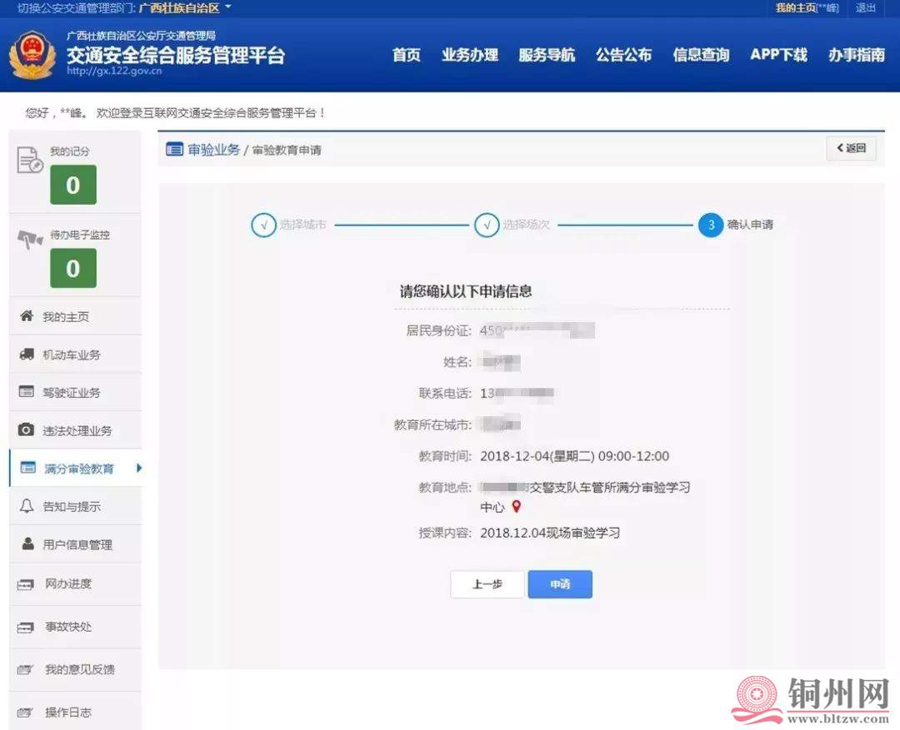The width and height of the screenshot is (900, 730).
Task: Select 机动车业务 in the sidebar
Action: 75,355
